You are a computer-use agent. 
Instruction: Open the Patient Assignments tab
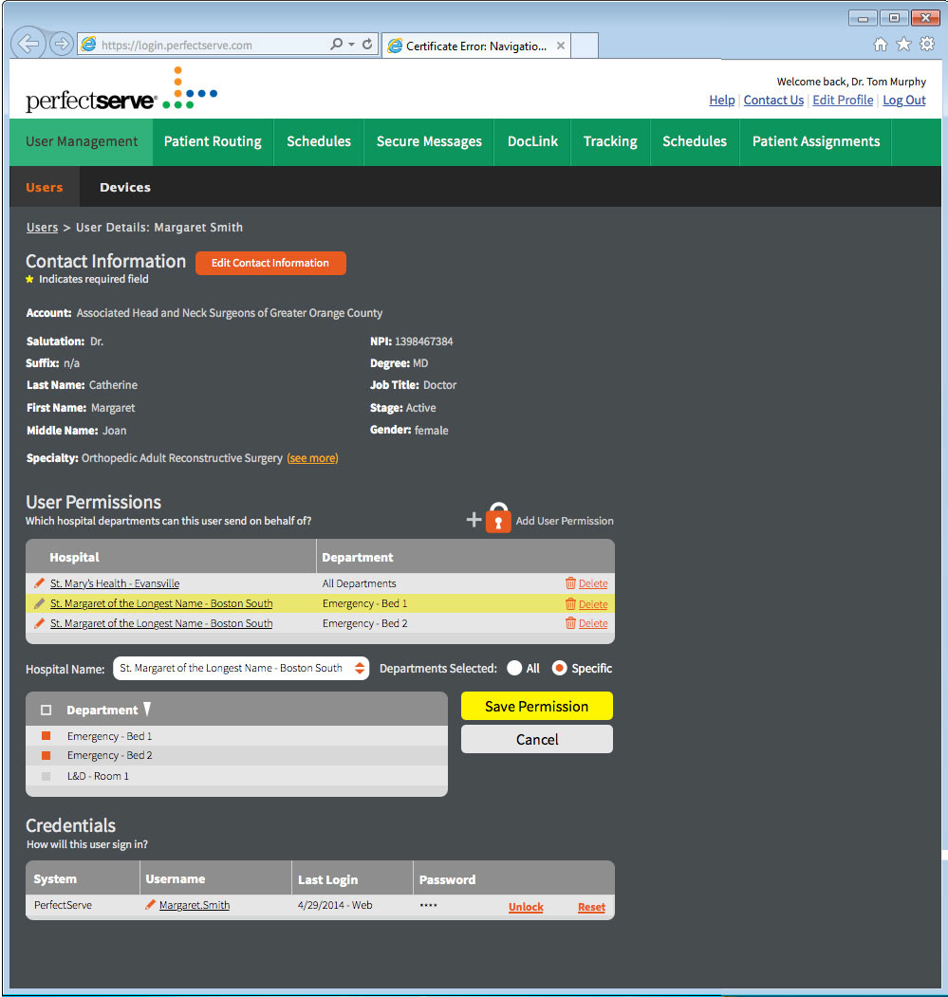coord(816,141)
